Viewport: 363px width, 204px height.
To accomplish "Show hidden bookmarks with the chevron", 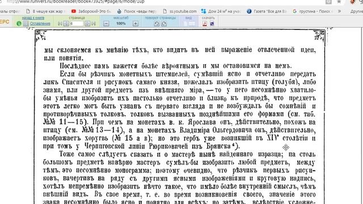I will click(x=339, y=11).
